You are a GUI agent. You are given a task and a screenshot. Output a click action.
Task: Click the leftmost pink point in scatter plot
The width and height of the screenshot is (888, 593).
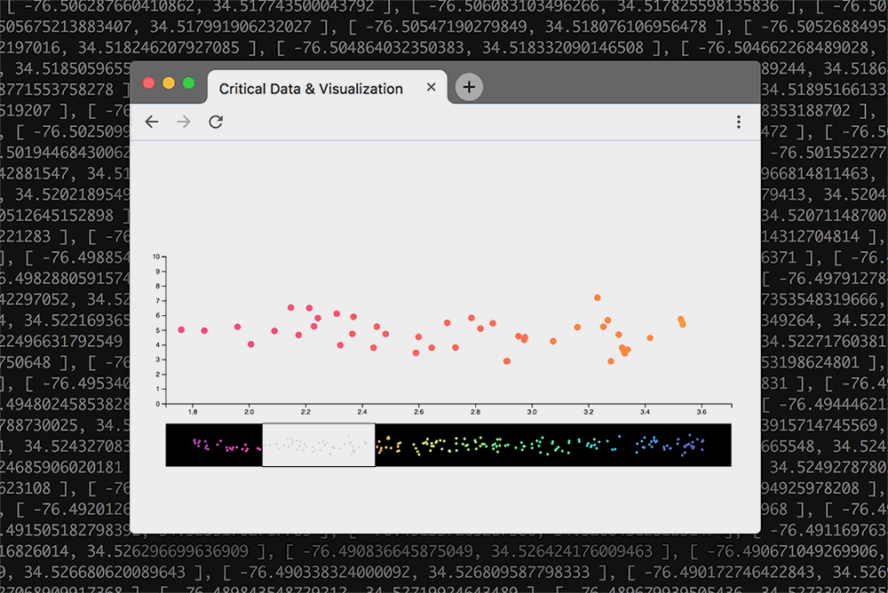click(181, 329)
